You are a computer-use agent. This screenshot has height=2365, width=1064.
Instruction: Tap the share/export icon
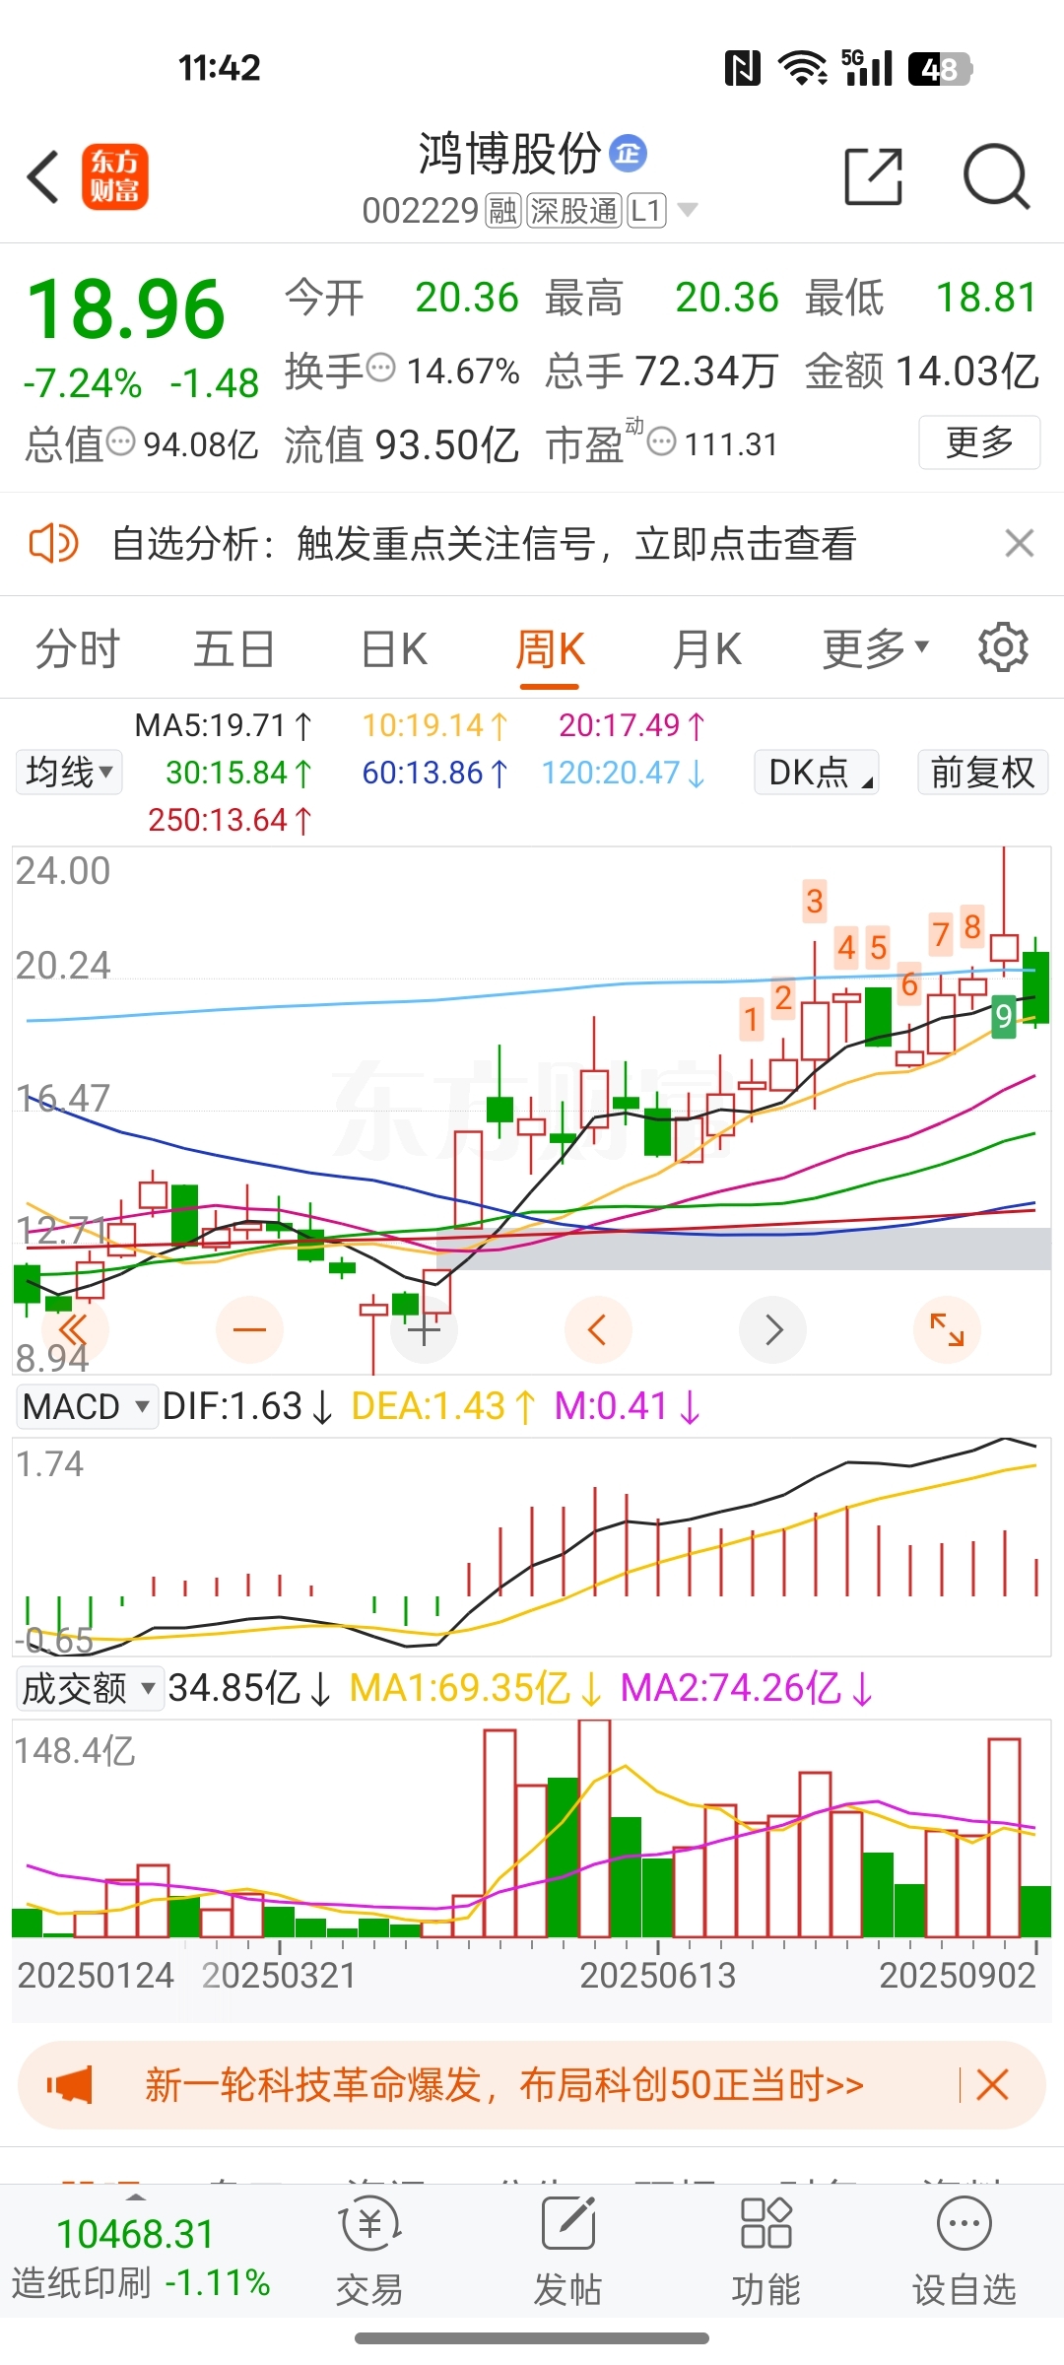coord(874,177)
